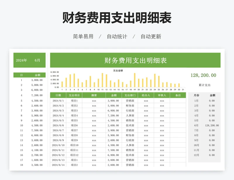
Task: Click the 审核人 column header
Action: 162,95
